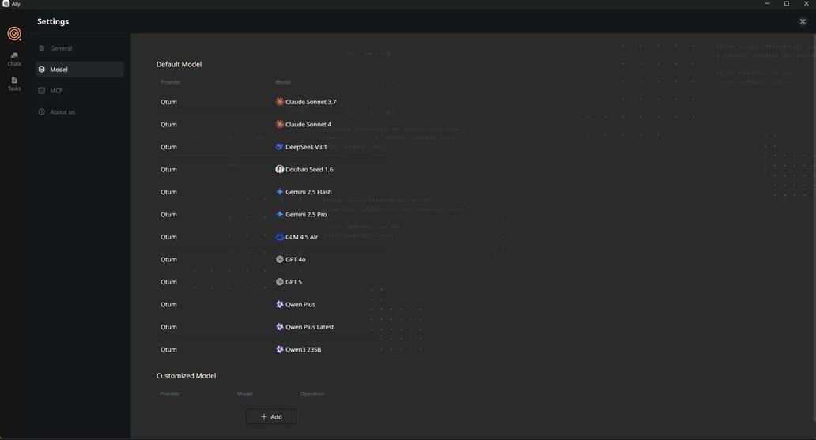
Task: Click the Qwen Plus Latest icon
Action: click(x=279, y=326)
